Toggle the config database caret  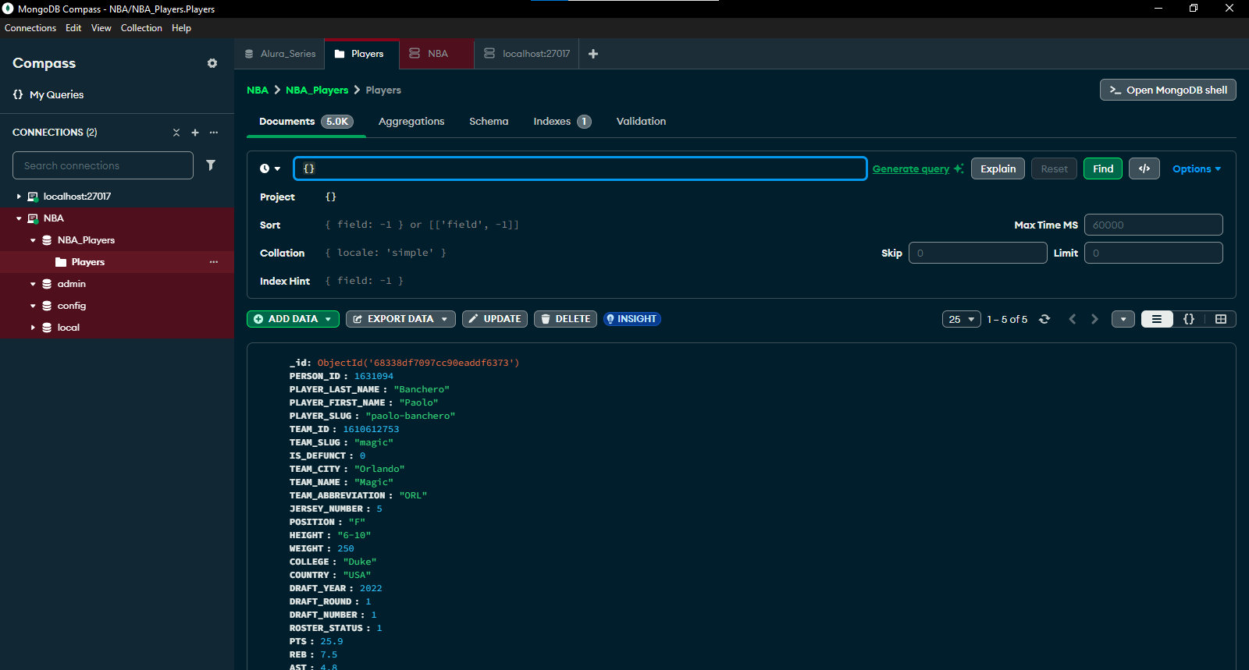[33, 306]
